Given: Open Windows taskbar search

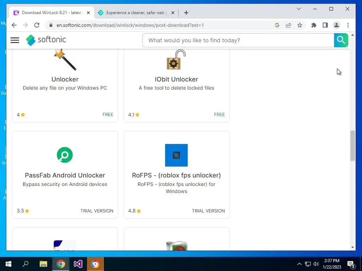Looking at the screenshot, I should 25,264.
